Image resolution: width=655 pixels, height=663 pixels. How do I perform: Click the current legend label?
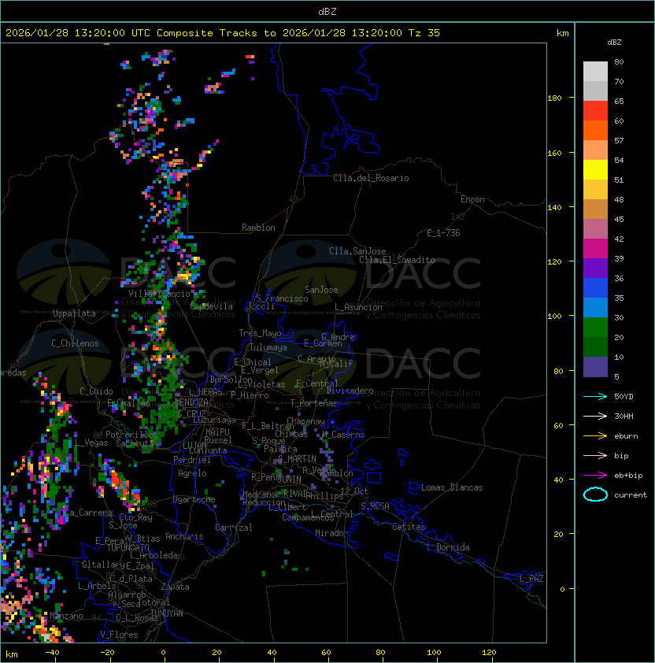point(631,495)
